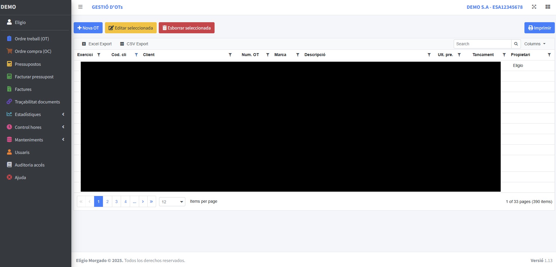Click the Imprimir button
The height and width of the screenshot is (267, 556).
tap(539, 28)
